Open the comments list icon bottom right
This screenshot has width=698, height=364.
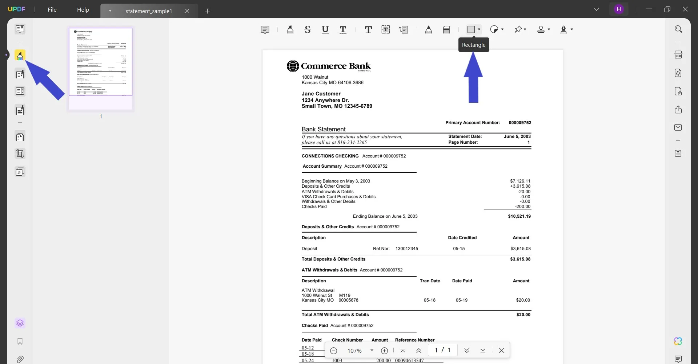pos(678,359)
